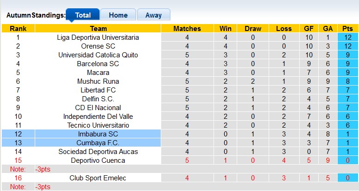Select highlighted Cumbaya F.C. row
The height and width of the screenshot is (191, 359).
point(98,143)
